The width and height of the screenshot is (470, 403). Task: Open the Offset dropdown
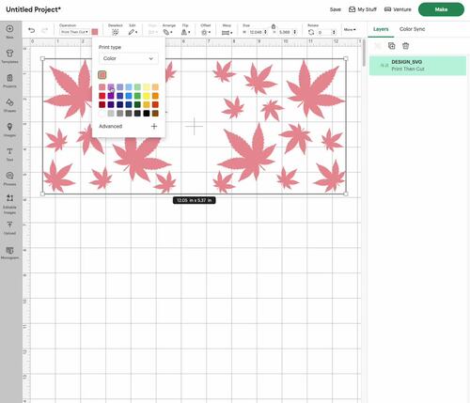click(x=206, y=32)
